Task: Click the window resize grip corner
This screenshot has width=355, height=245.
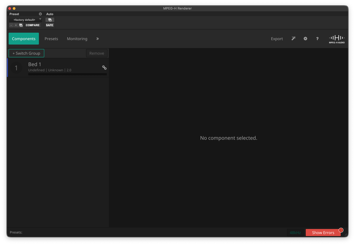Action: (x=346, y=235)
